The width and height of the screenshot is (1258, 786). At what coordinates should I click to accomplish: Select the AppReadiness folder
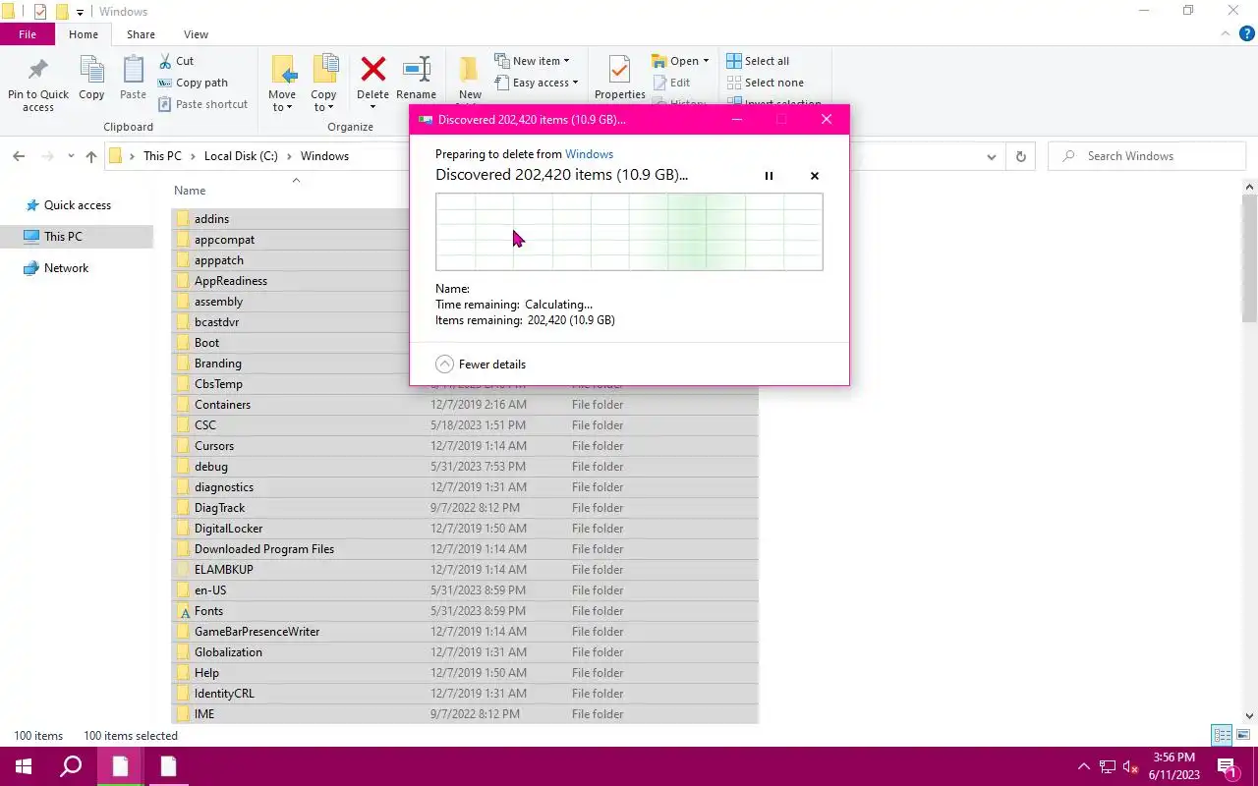(x=231, y=281)
